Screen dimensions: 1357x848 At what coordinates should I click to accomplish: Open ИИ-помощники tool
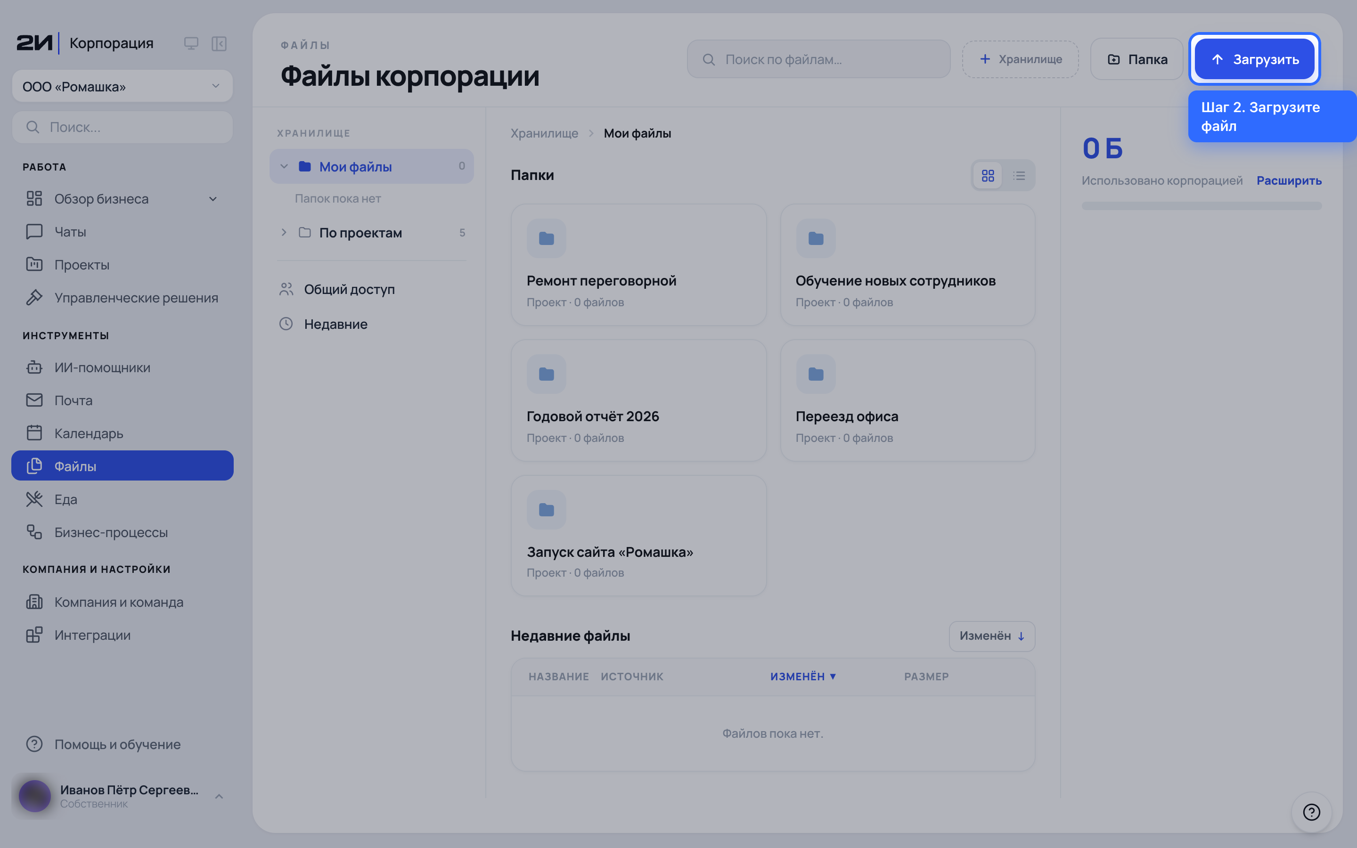point(122,367)
